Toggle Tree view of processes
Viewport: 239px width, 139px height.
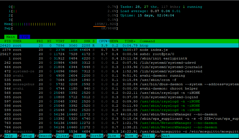coord(78,136)
